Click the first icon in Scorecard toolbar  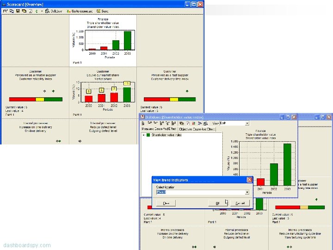click(5, 11)
